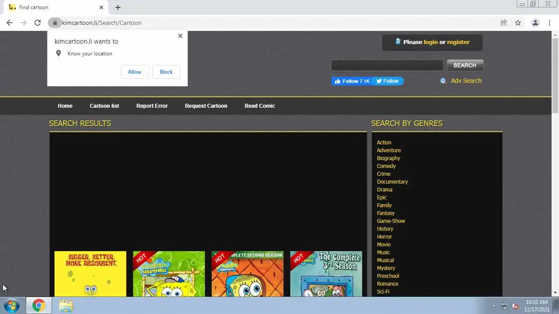Select the Game-Show genre
559x314 pixels.
click(x=391, y=221)
